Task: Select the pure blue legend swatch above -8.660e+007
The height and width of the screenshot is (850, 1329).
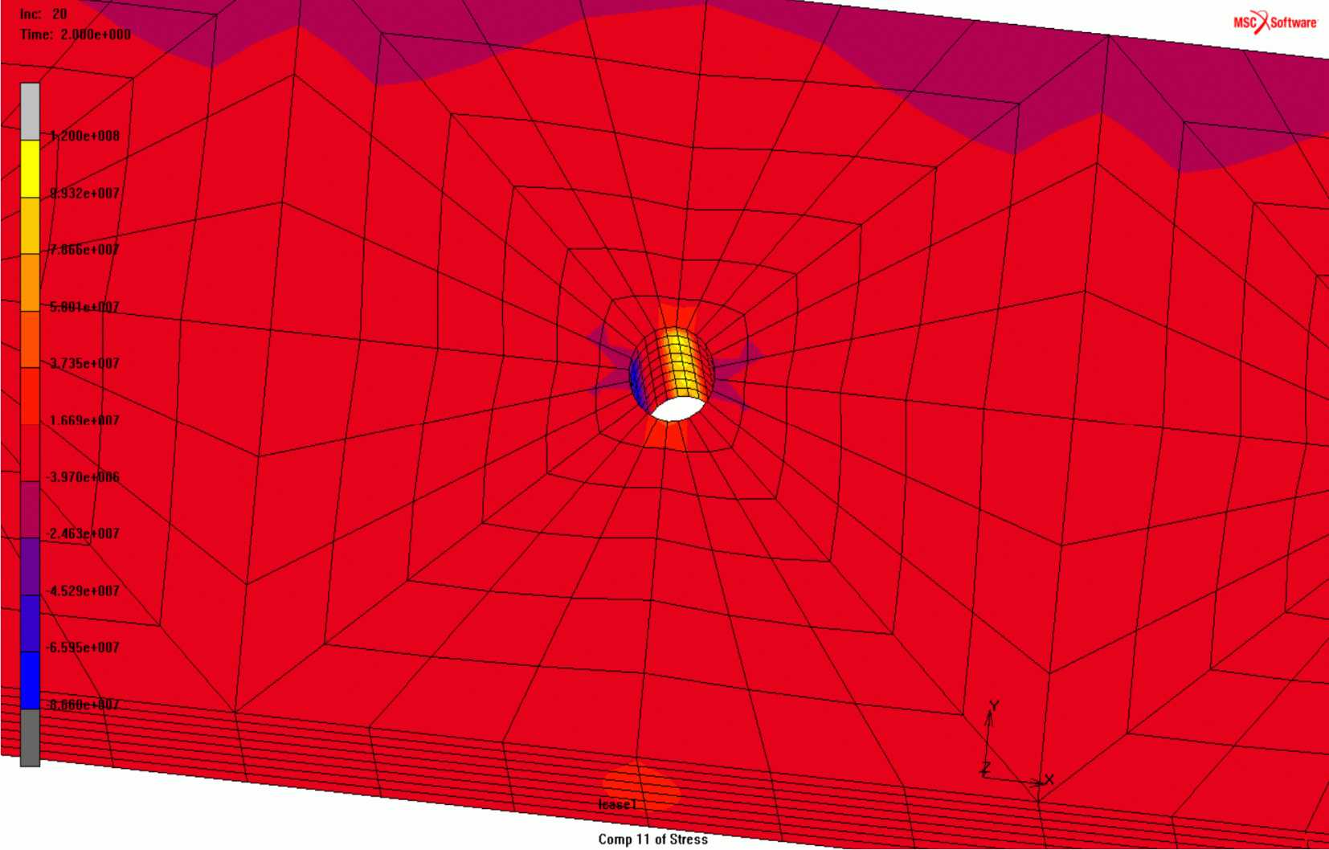Action: (x=30, y=680)
